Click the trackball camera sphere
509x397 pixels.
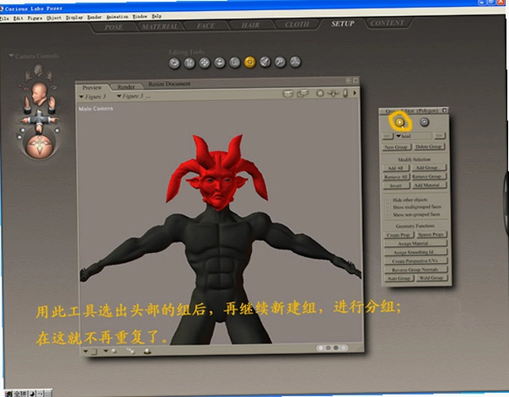[40, 146]
